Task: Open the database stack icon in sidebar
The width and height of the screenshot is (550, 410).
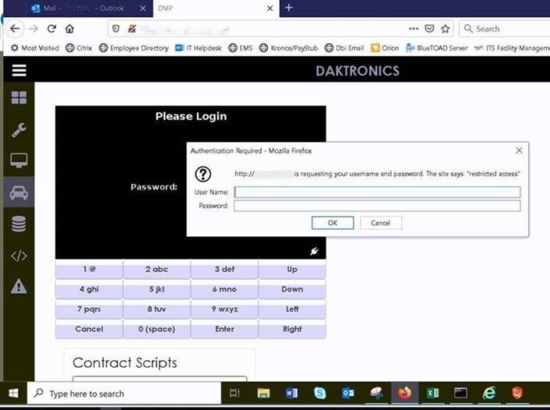Action: 19,224
